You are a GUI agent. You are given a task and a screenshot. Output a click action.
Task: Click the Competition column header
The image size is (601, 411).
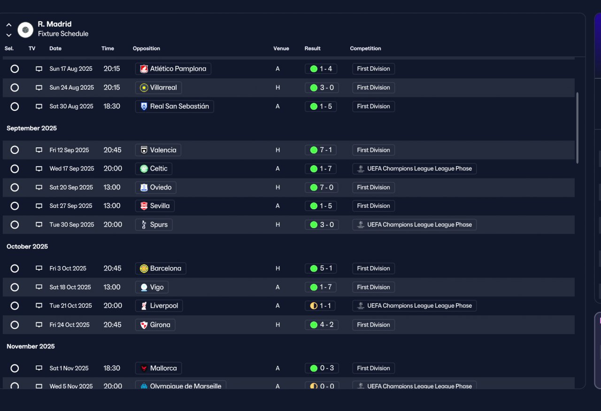click(x=365, y=49)
